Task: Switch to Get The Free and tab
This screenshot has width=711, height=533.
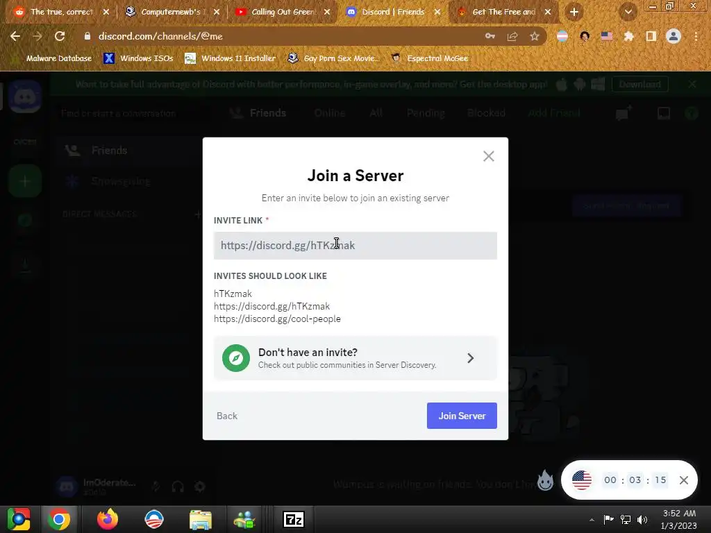Action: 503,12
